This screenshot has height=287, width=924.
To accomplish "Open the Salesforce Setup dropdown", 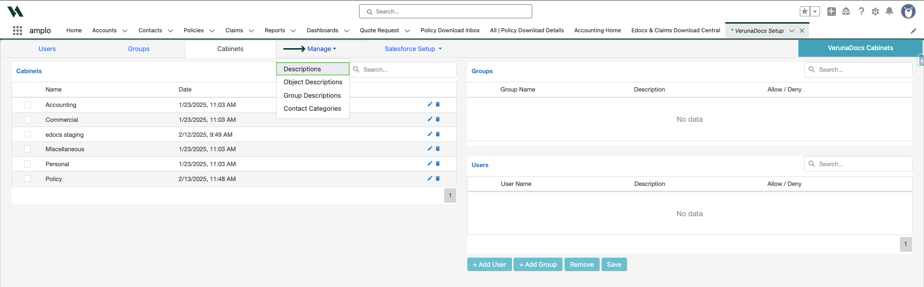I will [x=413, y=49].
